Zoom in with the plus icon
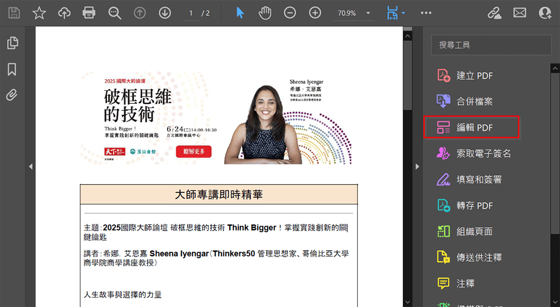This screenshot has width=560, height=307. [x=315, y=13]
